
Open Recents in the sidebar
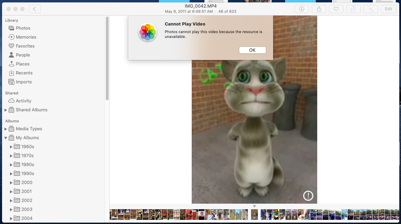(24, 73)
